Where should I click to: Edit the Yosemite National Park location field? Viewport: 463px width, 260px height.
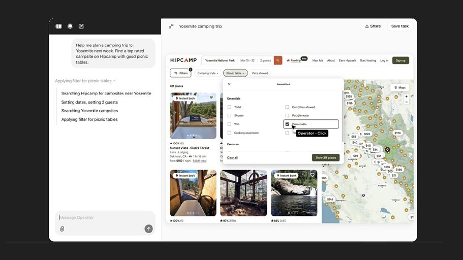(x=220, y=60)
